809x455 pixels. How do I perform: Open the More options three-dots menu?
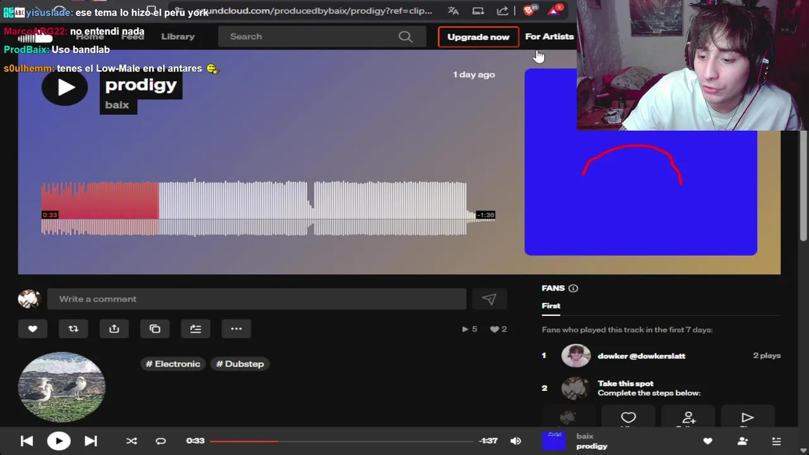[x=236, y=329]
